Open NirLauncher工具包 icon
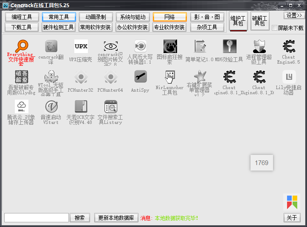The width and height of the screenshot is (307, 227). point(170,77)
